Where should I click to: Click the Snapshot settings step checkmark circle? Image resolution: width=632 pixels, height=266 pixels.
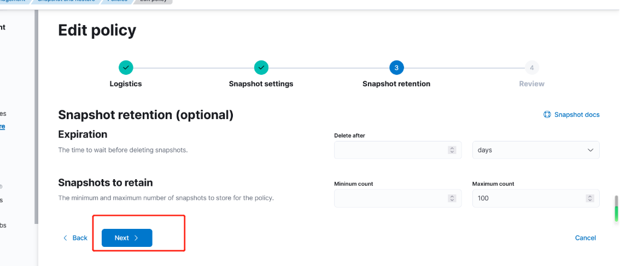pyautogui.click(x=261, y=68)
